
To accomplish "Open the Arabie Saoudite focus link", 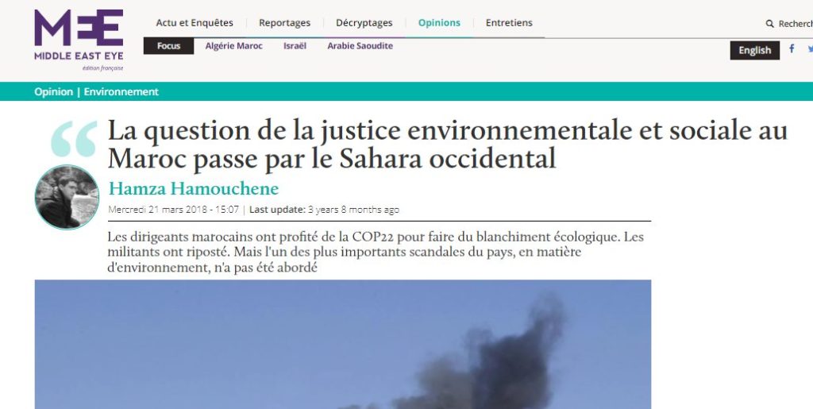I will (x=360, y=45).
